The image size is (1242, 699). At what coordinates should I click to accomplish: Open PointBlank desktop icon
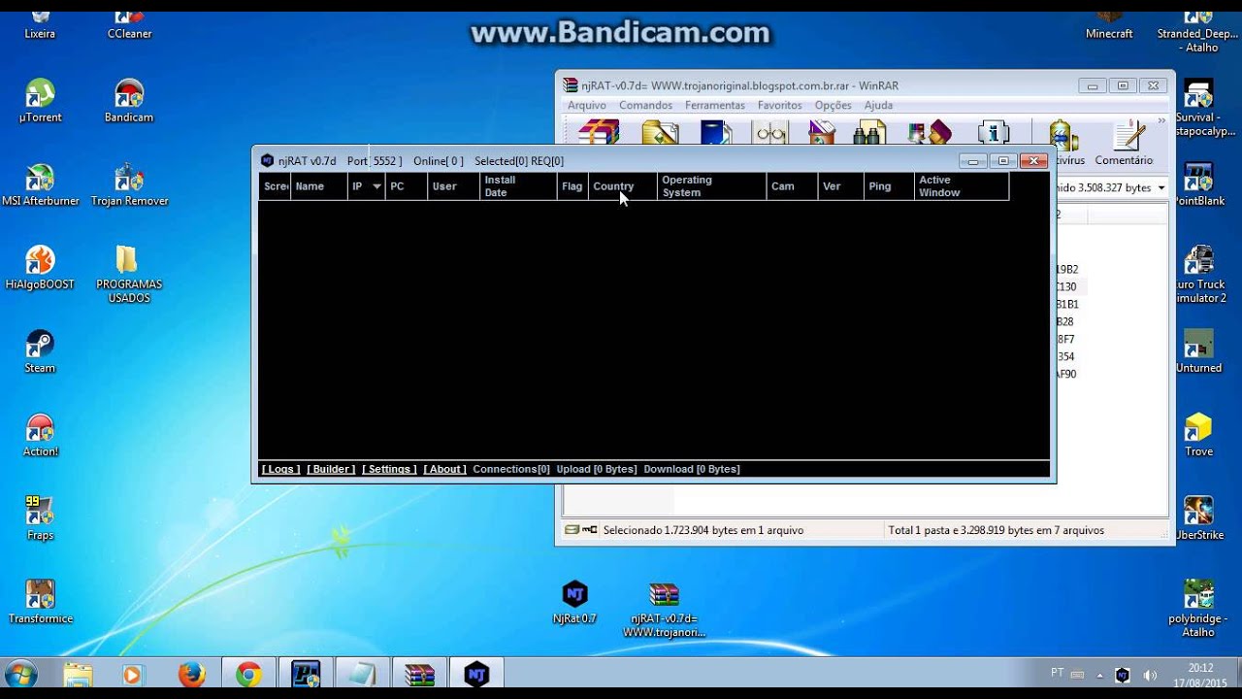(1198, 184)
